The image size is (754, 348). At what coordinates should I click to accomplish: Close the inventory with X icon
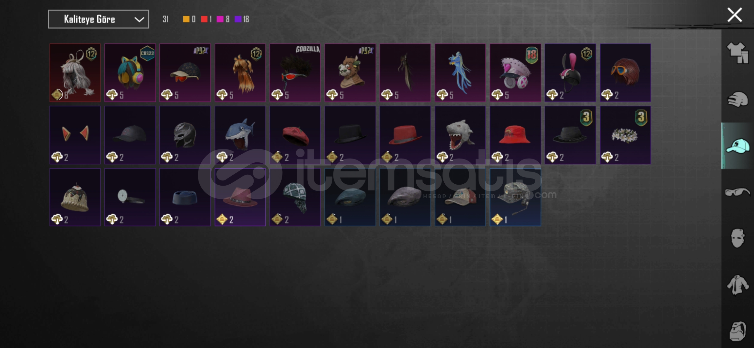point(735,15)
